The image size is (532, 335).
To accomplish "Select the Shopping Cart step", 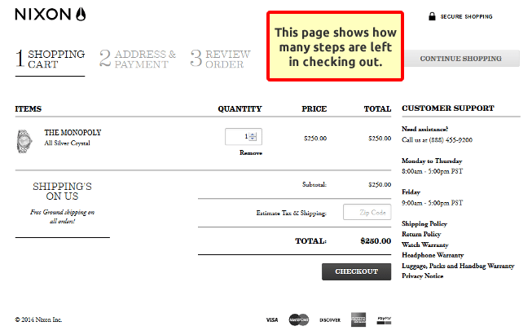I will tap(51, 59).
